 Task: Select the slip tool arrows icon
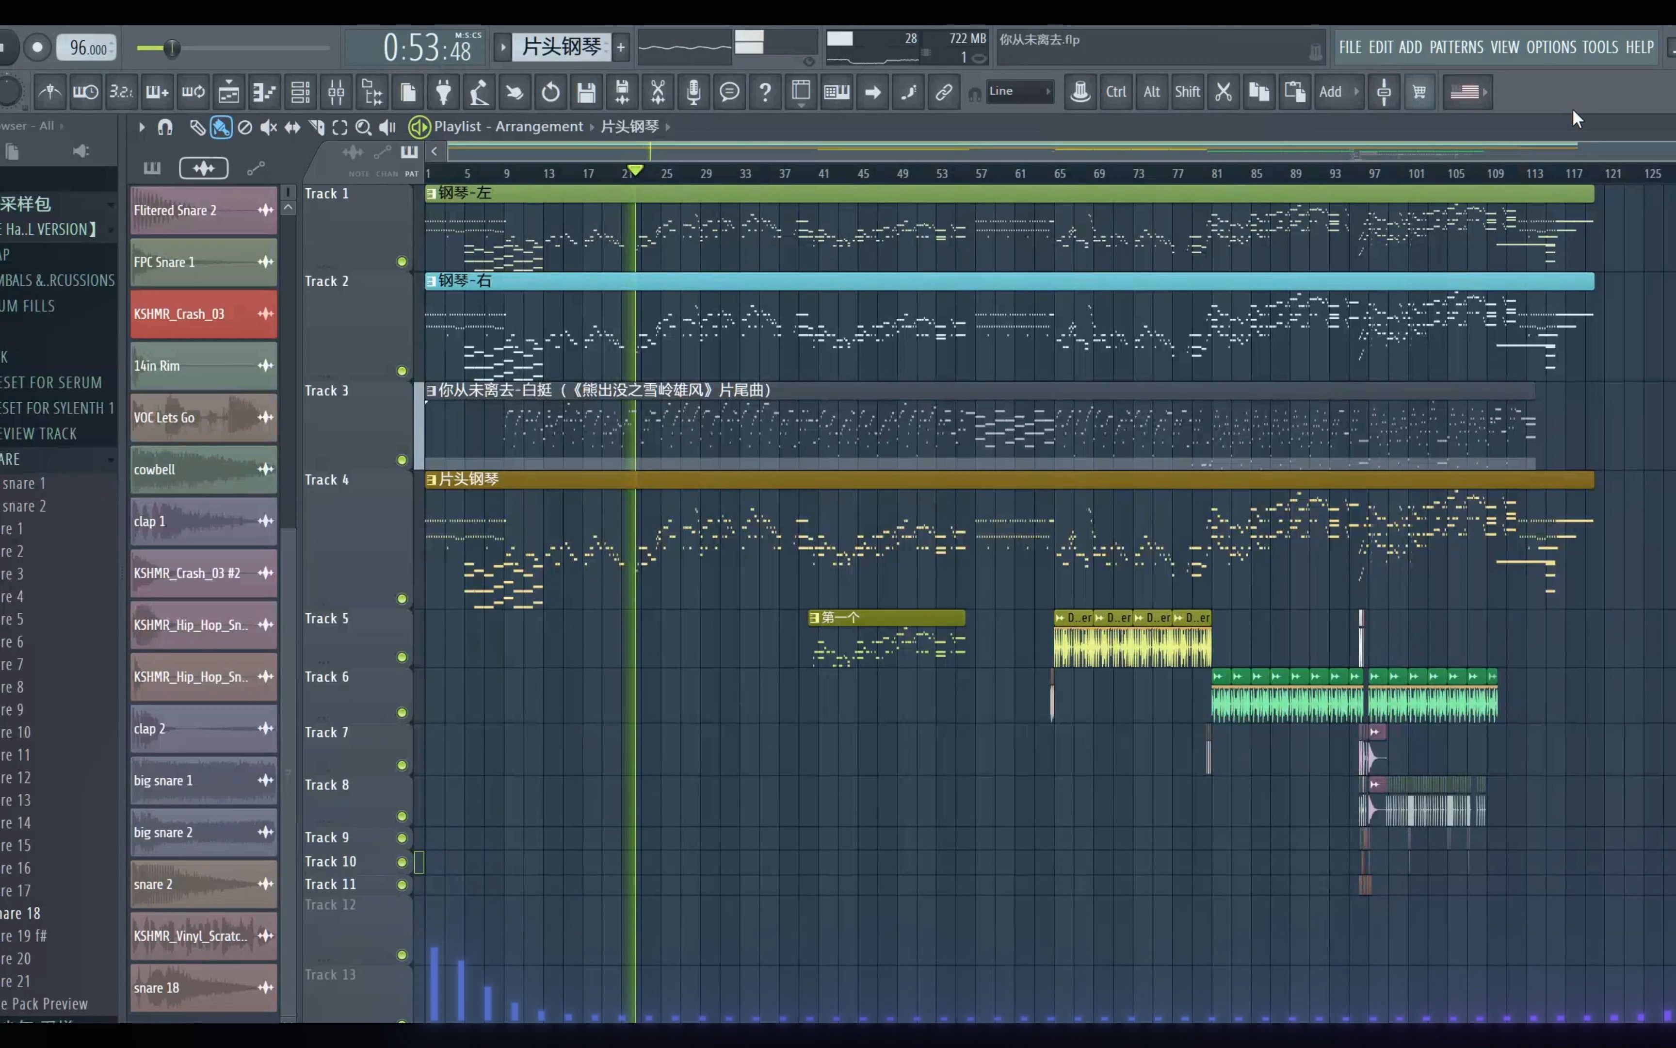[x=292, y=127]
